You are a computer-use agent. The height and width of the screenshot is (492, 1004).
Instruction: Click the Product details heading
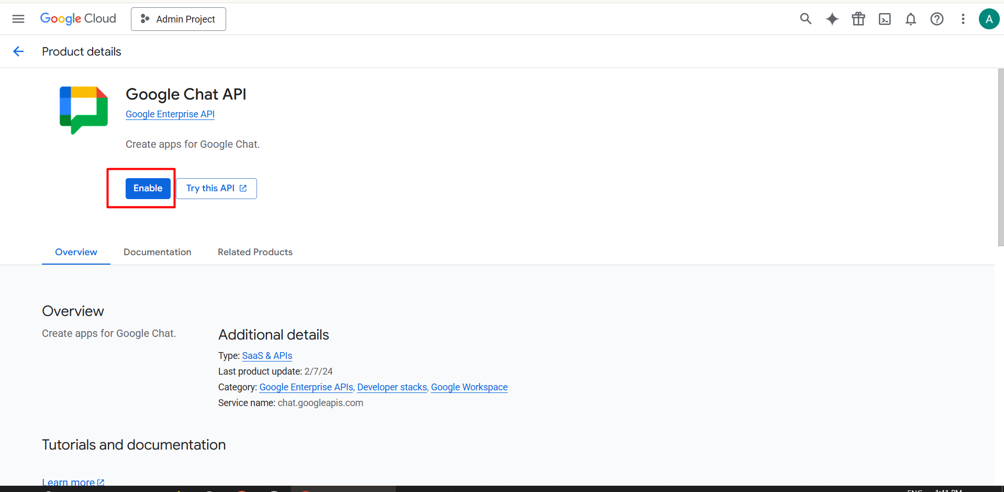pyautogui.click(x=82, y=51)
